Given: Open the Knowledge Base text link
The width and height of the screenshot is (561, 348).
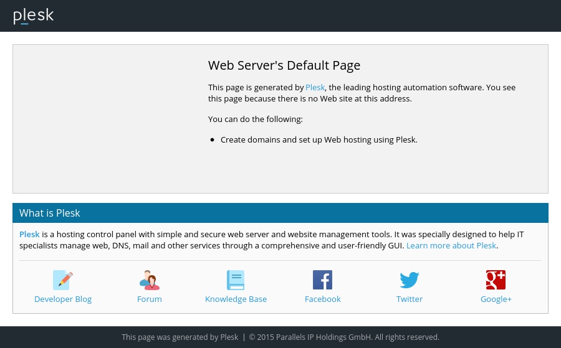Looking at the screenshot, I should click(x=236, y=299).
